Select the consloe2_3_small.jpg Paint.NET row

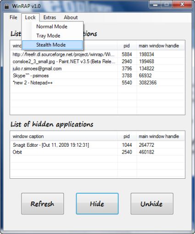click(97, 61)
